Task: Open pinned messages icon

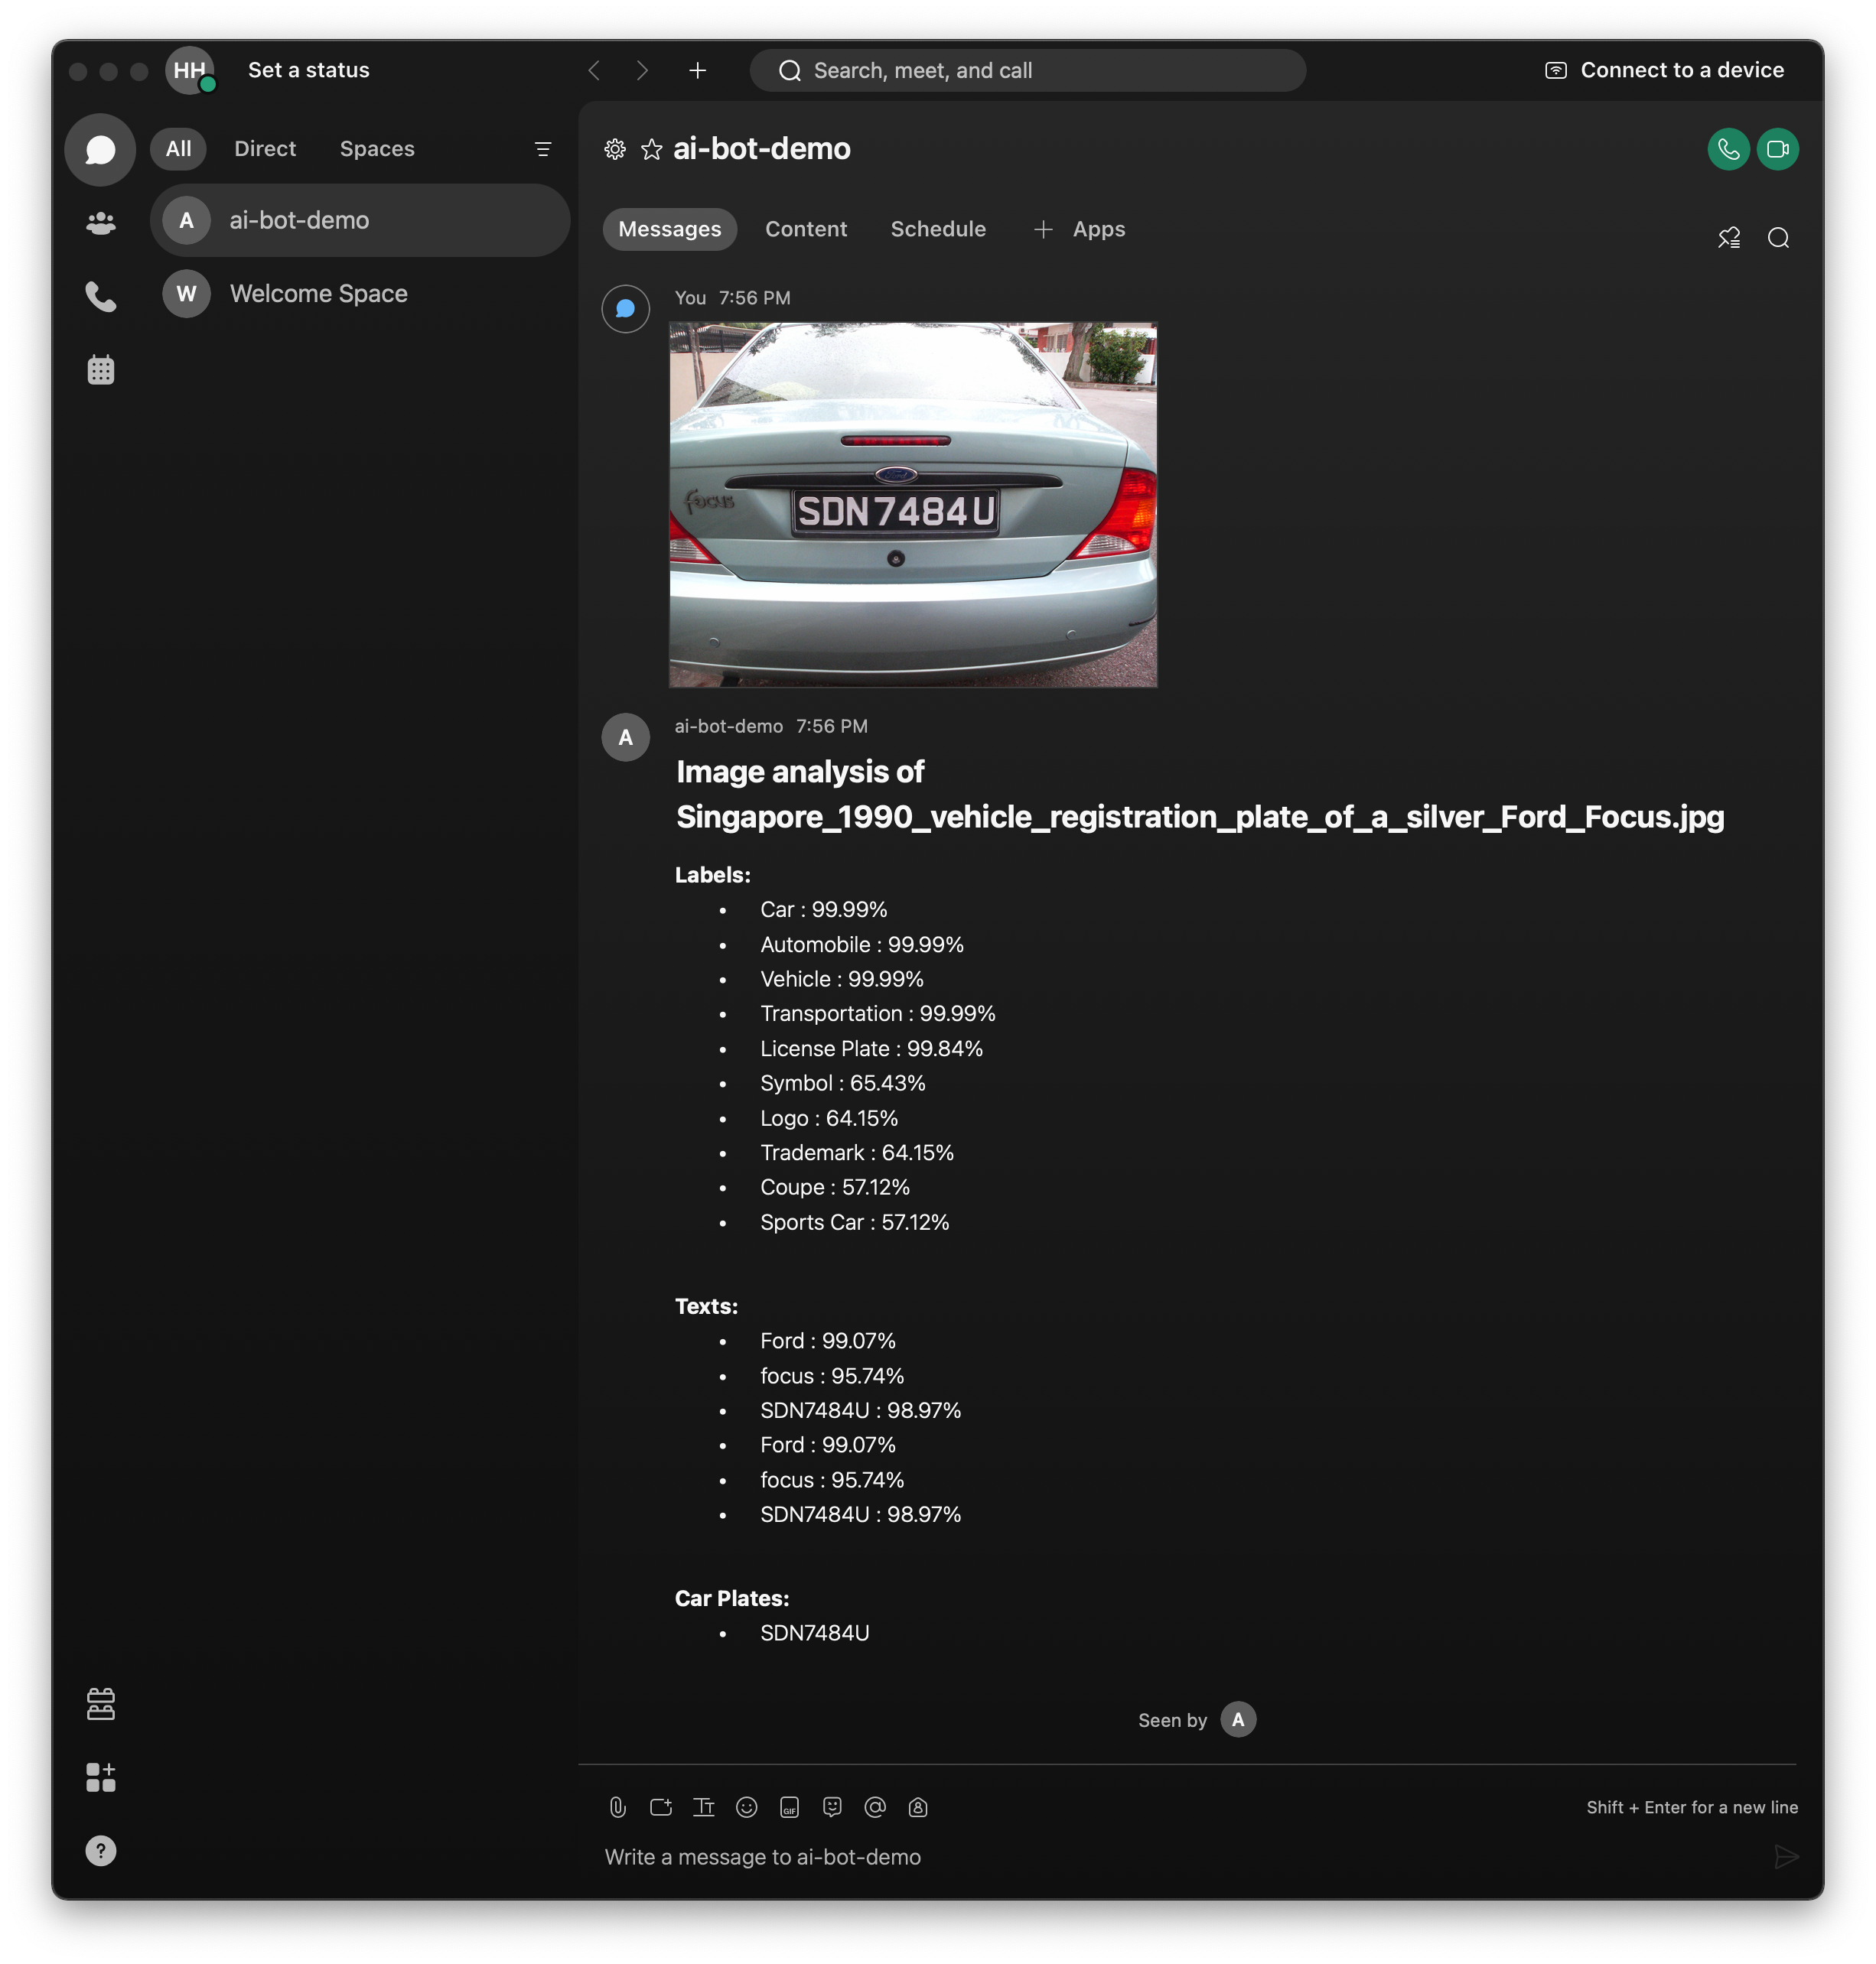Action: 1728,238
